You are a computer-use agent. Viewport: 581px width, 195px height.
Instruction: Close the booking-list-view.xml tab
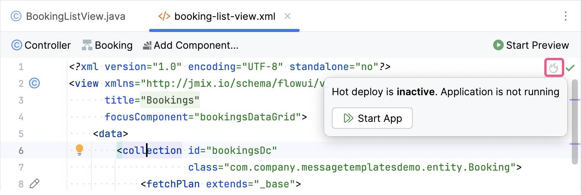pos(288,16)
